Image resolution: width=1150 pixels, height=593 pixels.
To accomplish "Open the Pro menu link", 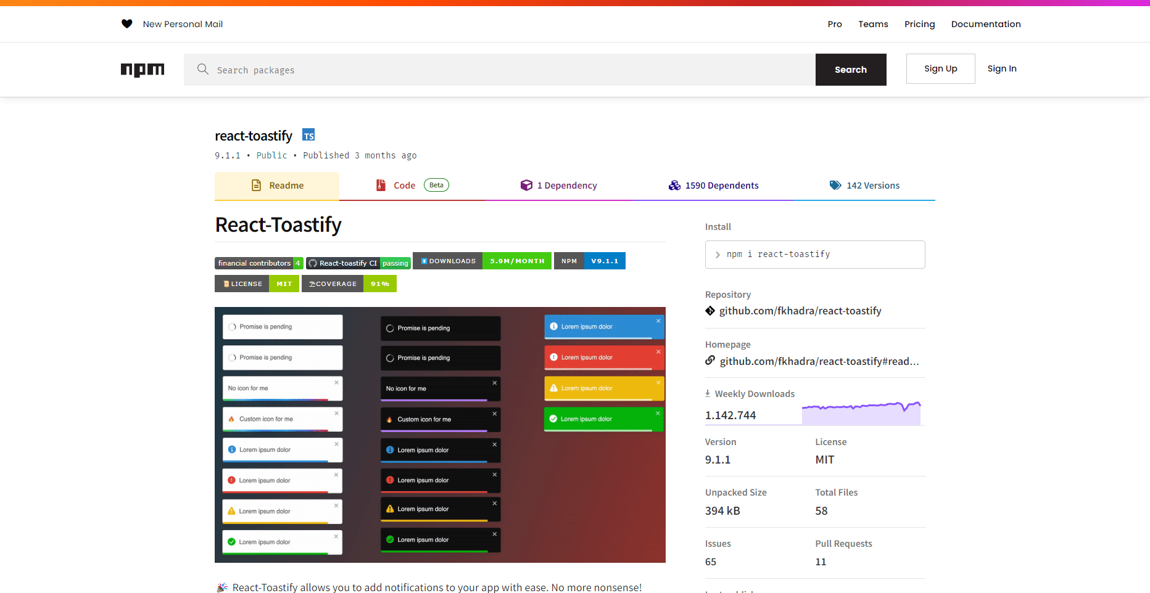I will (x=835, y=24).
